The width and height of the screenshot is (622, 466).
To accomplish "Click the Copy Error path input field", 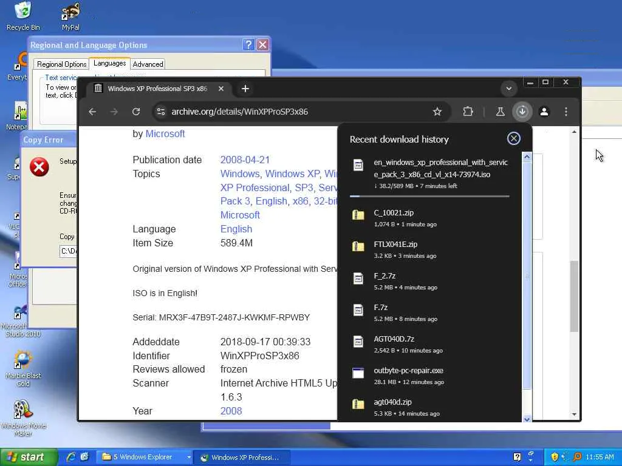I will click(x=68, y=251).
